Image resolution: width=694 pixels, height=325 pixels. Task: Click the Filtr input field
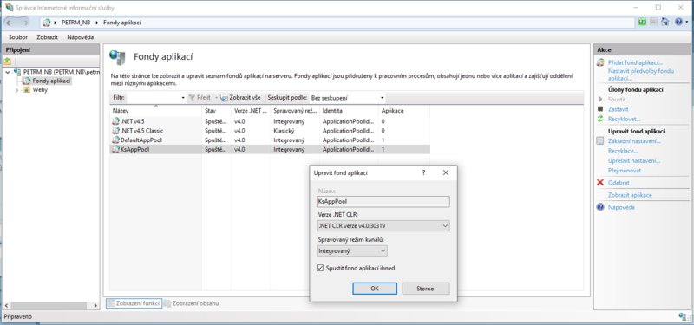(x=153, y=98)
